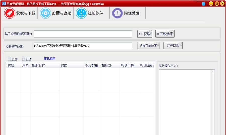
Task: Click the blue playback settings icon
Action: (45, 13)
